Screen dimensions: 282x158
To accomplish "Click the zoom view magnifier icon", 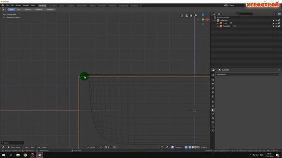I will (196, 16).
